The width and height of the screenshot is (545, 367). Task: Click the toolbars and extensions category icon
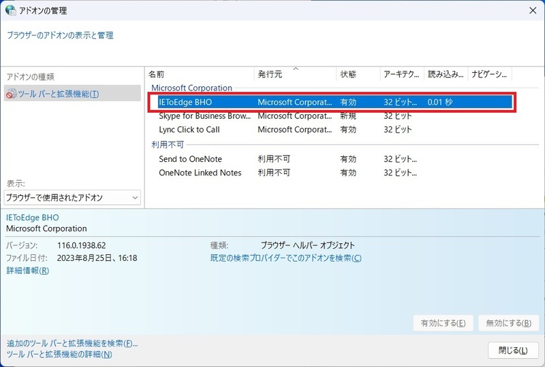tap(11, 94)
